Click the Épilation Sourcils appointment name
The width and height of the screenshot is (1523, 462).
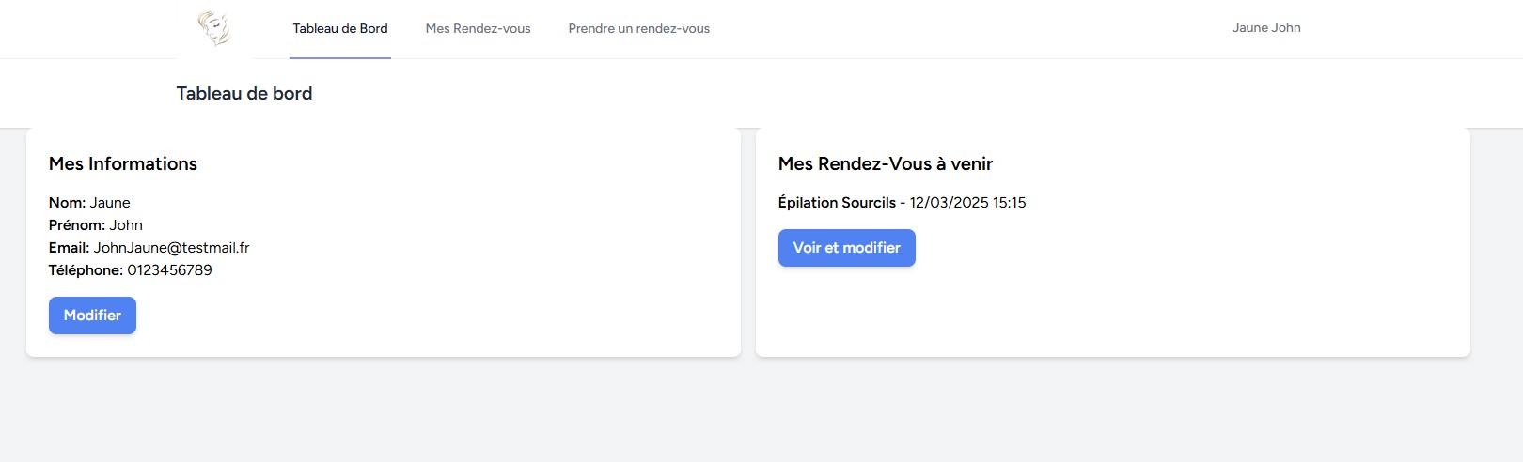[x=837, y=203]
